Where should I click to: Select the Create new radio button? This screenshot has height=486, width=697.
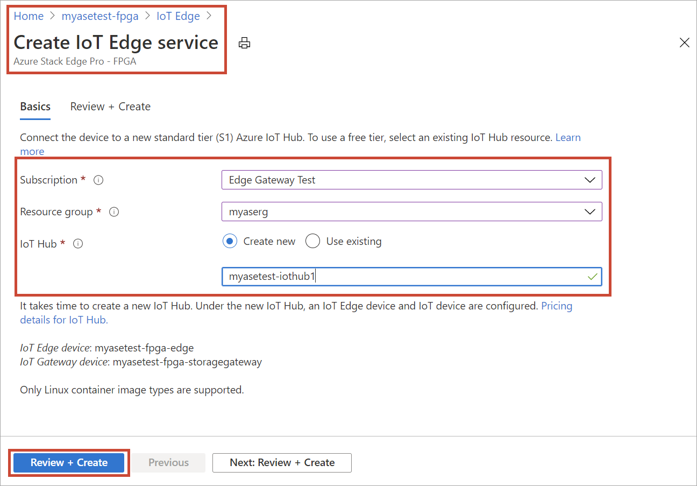[230, 242]
